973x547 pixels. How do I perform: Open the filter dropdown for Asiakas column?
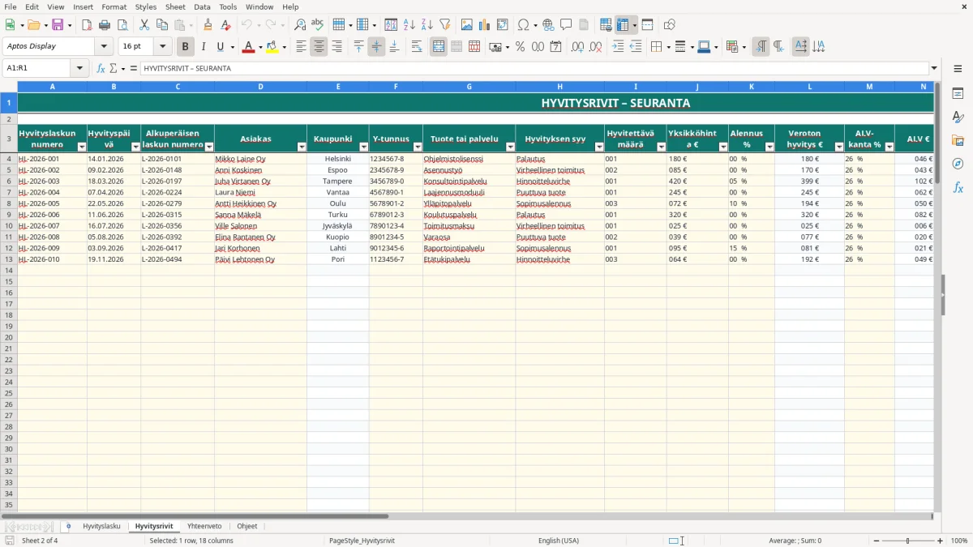click(x=302, y=147)
